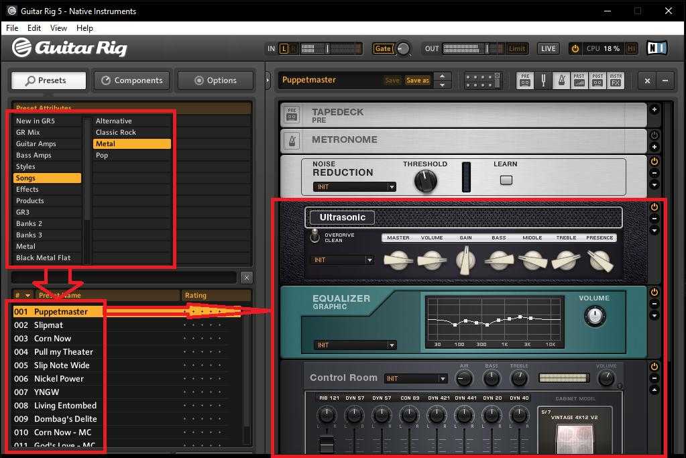Click the Native Instruments NI logo

point(656,48)
